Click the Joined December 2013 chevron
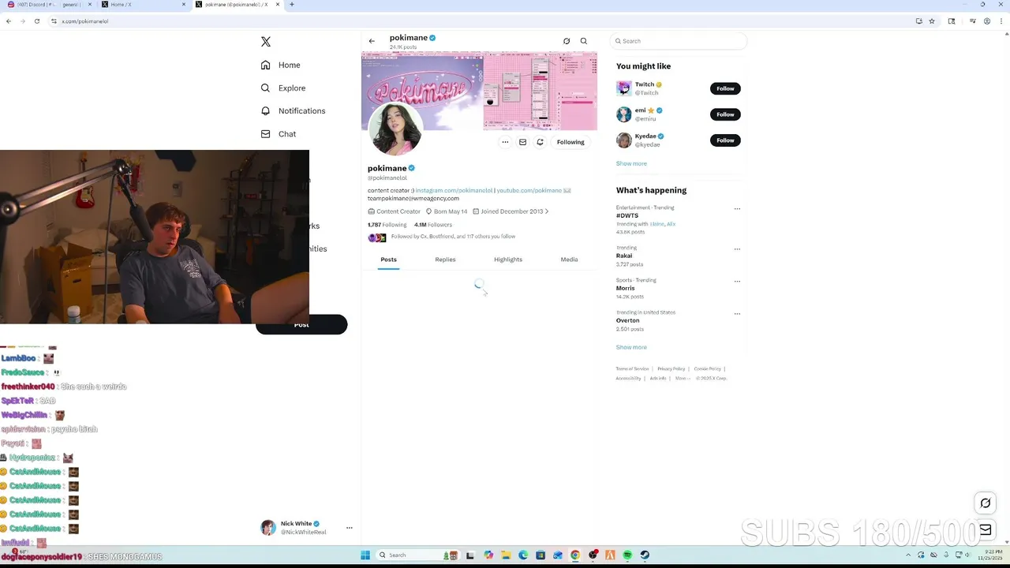This screenshot has width=1010, height=568. point(546,211)
